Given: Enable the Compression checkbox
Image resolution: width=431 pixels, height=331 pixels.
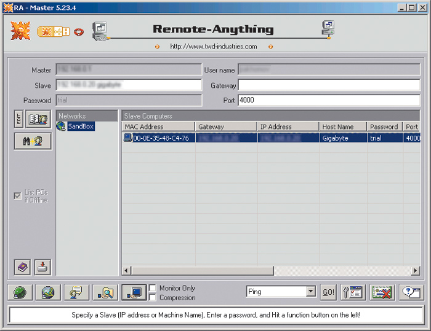Looking at the screenshot, I should [x=153, y=297].
